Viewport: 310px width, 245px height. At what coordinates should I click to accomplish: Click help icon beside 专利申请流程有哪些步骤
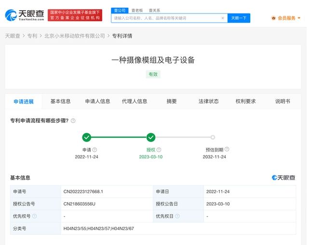point(73,121)
